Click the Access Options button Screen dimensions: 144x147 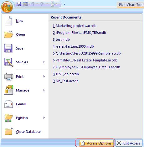(x=96, y=143)
